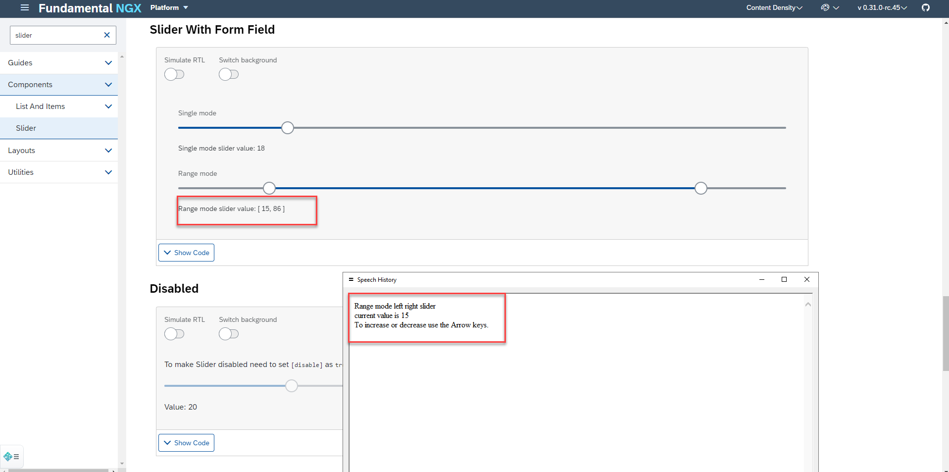Click the floating accessibility widget icon
This screenshot has height=472, width=949.
tap(7, 456)
